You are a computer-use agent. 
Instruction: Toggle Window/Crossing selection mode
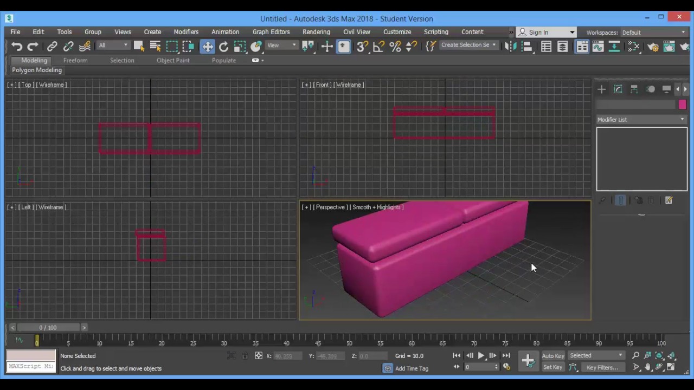pyautogui.click(x=188, y=47)
